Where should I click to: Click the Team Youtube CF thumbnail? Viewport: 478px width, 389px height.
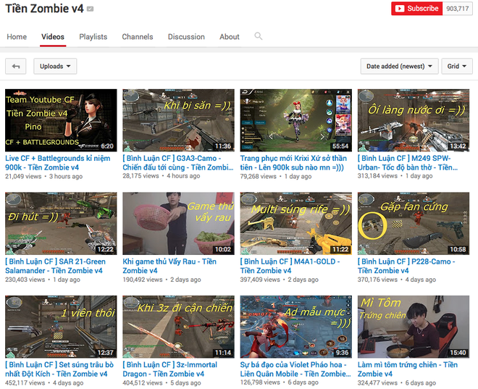click(x=61, y=120)
